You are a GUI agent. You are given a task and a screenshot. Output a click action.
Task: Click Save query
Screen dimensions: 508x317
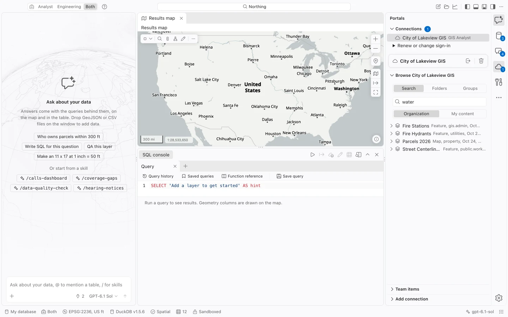290,176
